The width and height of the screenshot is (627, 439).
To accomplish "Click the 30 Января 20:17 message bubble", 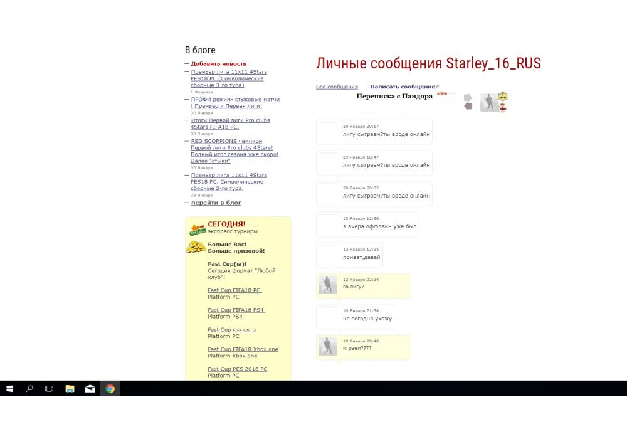I will pos(374,132).
